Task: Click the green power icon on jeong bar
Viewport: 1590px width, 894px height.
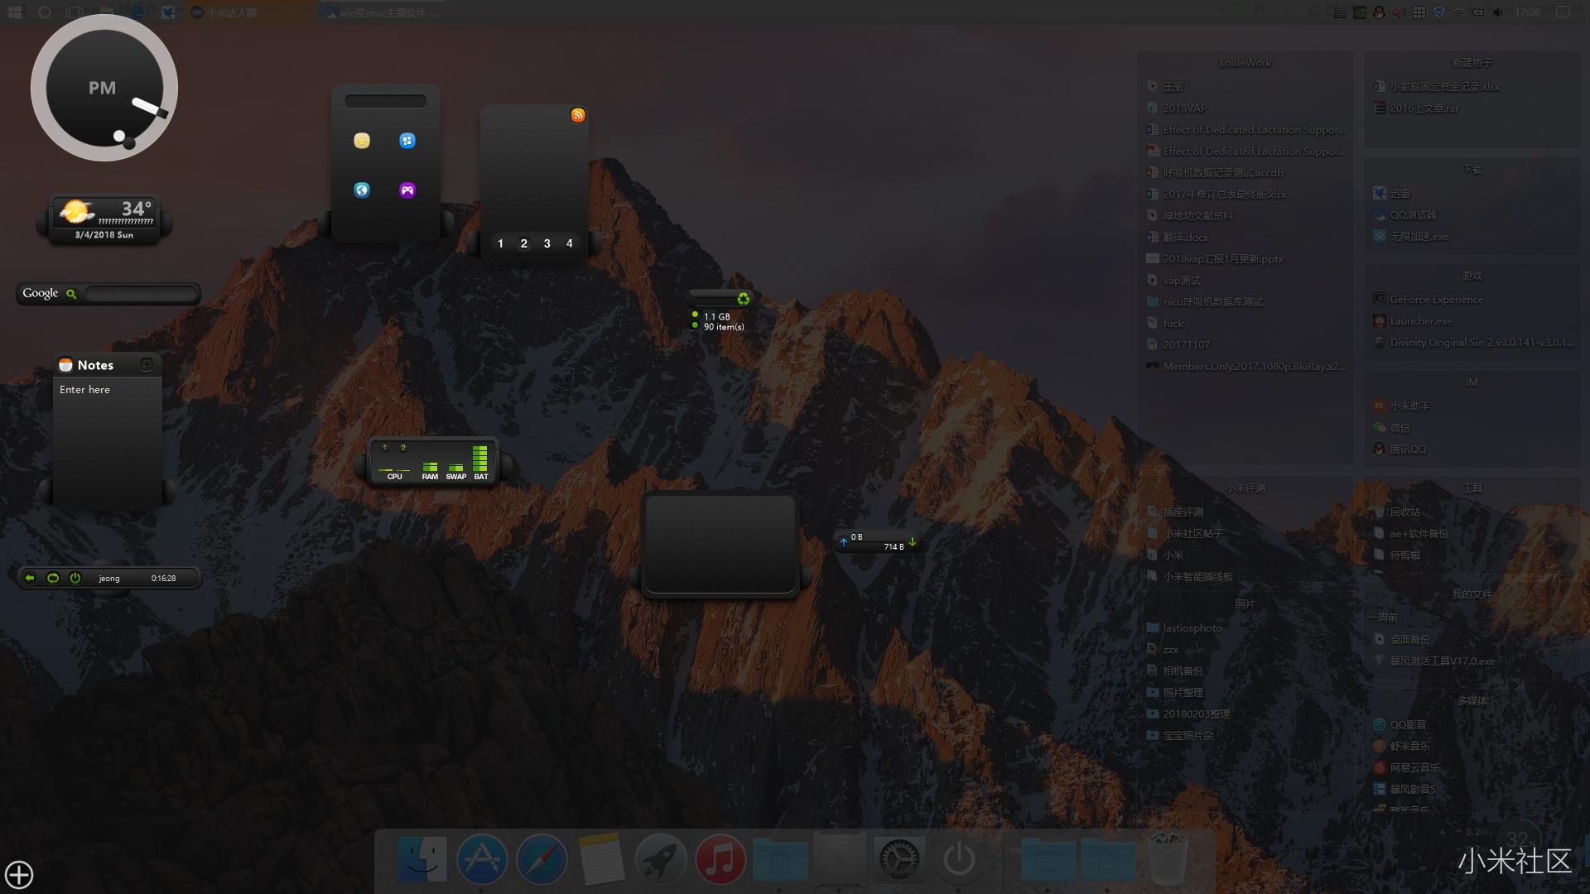Action: (x=75, y=578)
